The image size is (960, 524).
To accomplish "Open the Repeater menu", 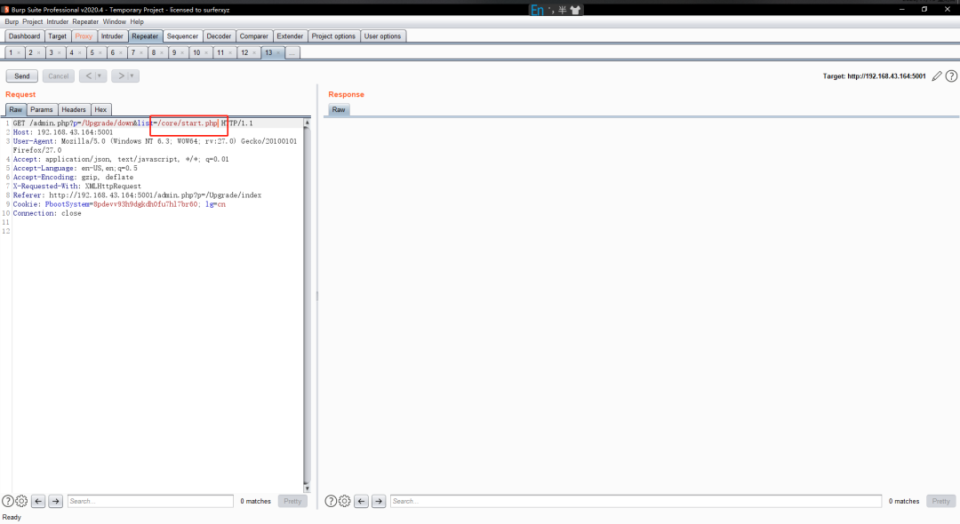I will tap(85, 21).
